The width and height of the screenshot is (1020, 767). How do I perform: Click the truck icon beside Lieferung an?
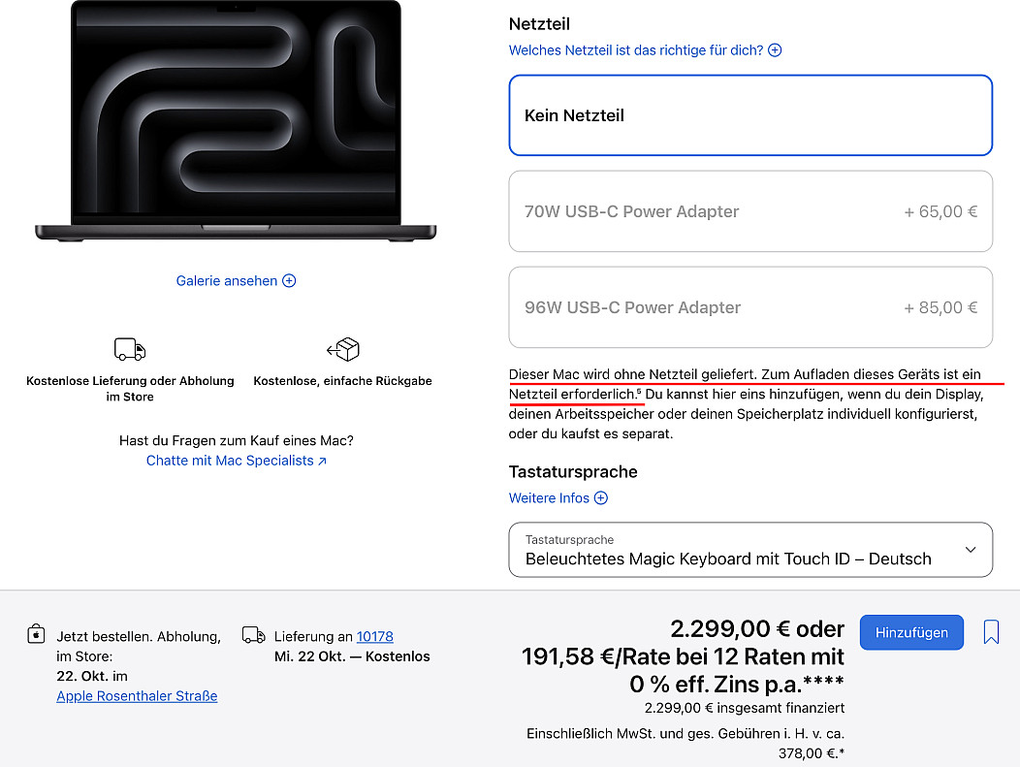pos(254,635)
